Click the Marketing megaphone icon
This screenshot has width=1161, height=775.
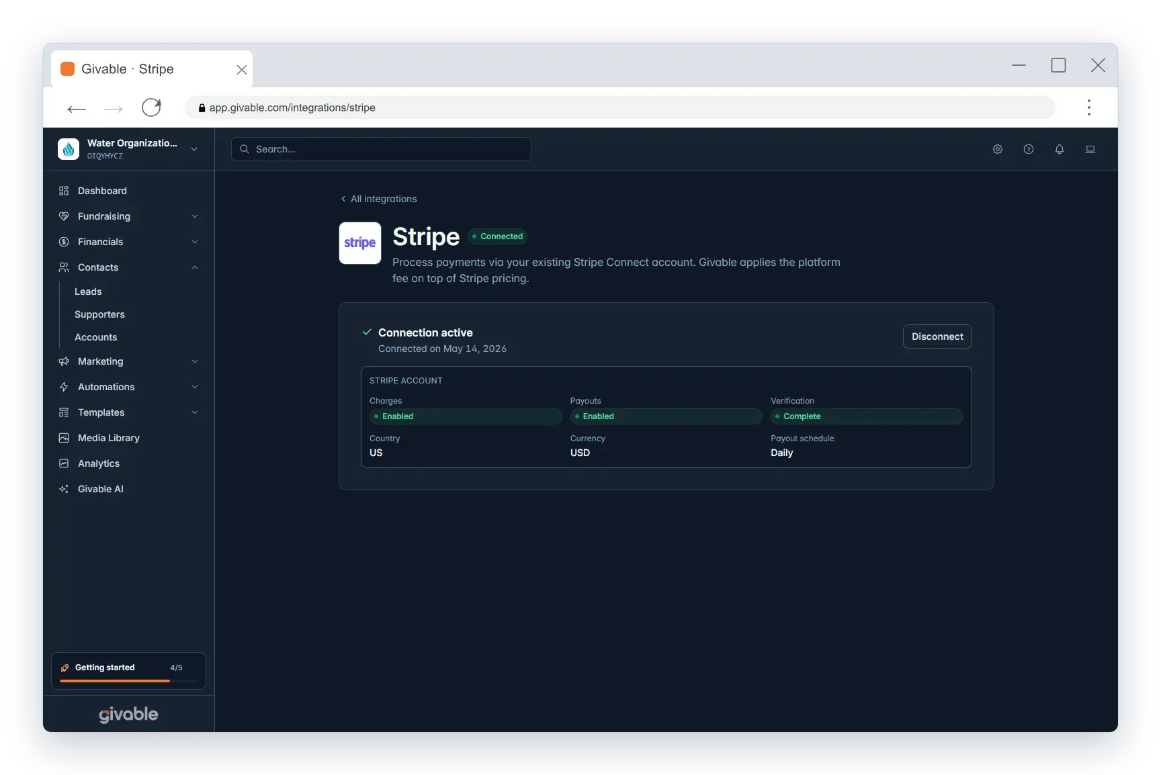tap(64, 361)
